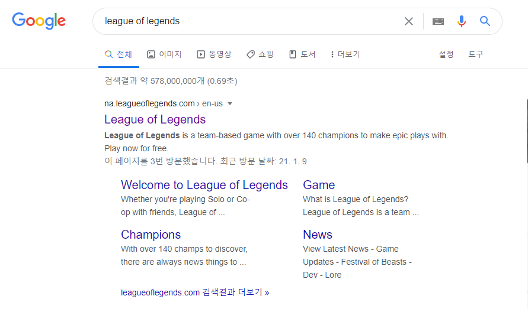Click the result count text 약 578,000,000개
Viewport: 528px width, 309px height.
point(172,81)
